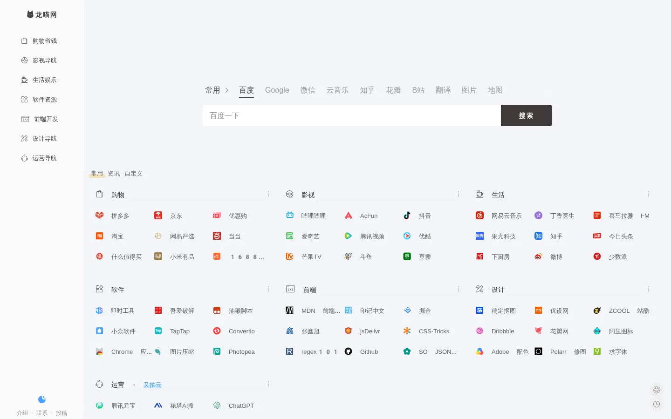Image resolution: width=671 pixels, height=419 pixels.
Task: Click the 微博 icon
Action: coord(538,257)
